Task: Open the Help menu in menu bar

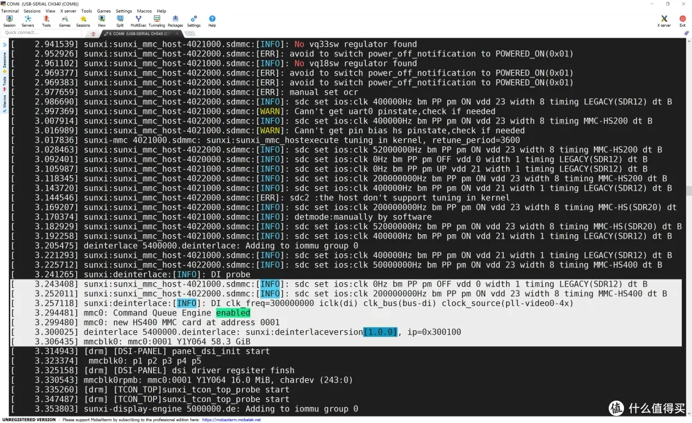Action: [x=161, y=11]
